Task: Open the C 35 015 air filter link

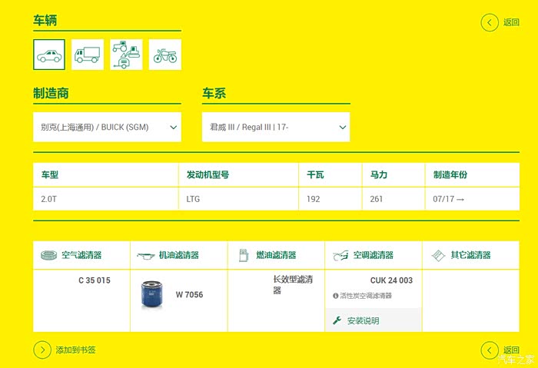Action: click(x=95, y=280)
